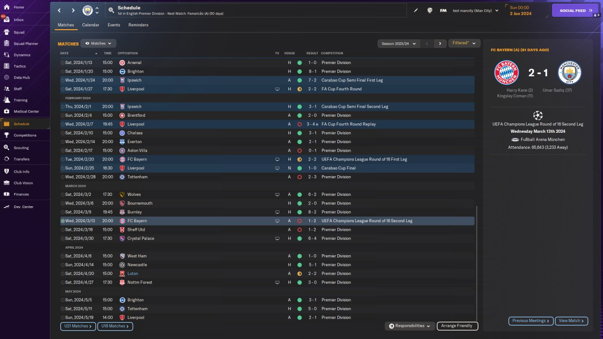
Task: Tick the selection circle for Chelsea match
Action: (x=63, y=133)
